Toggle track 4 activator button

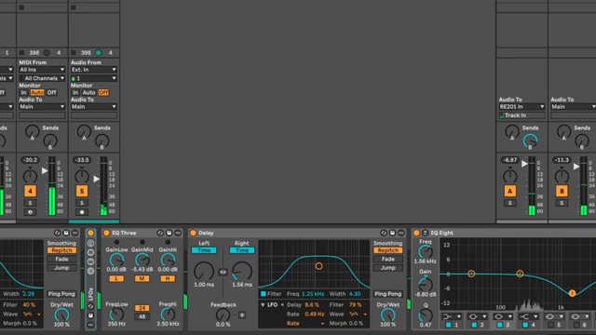(30, 191)
